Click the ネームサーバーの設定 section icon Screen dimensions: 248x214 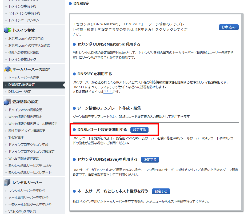(7, 70)
